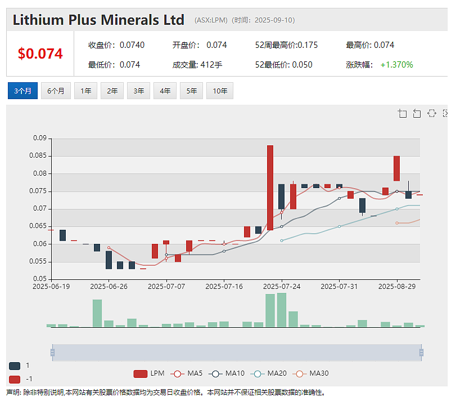
Task: Select the 3个月 time range tab
Action: click(22, 91)
